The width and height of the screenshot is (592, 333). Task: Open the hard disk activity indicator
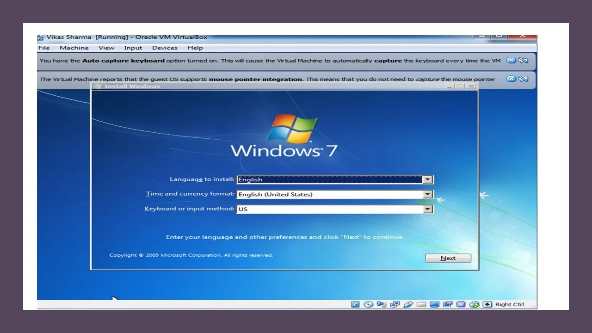tap(355, 304)
